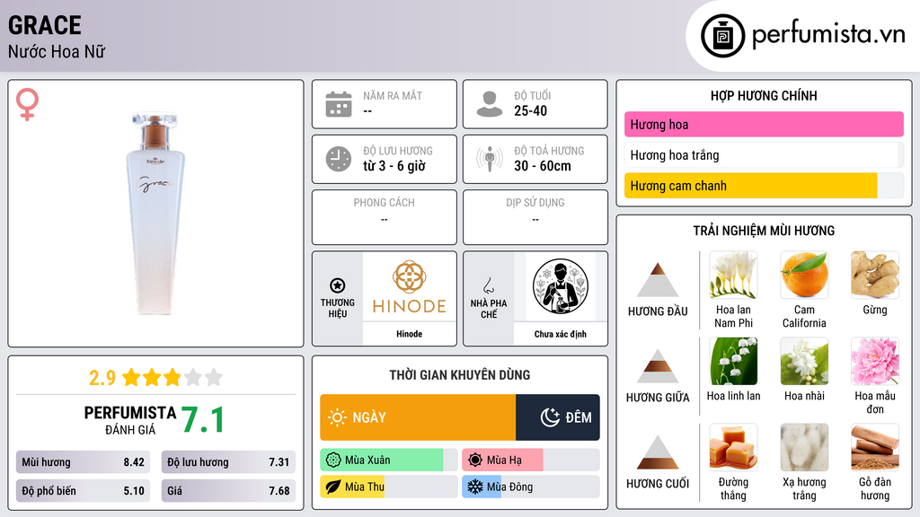
Task: Click the Hương Đầu pyramid icon
Action: click(658, 280)
